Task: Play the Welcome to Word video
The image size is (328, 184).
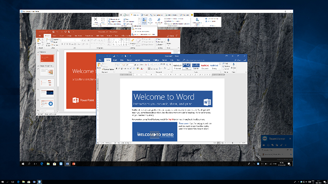Action: (x=154, y=135)
